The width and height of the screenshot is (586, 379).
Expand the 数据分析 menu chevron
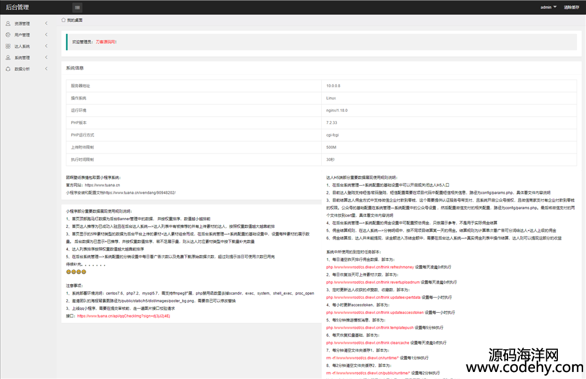(46, 69)
